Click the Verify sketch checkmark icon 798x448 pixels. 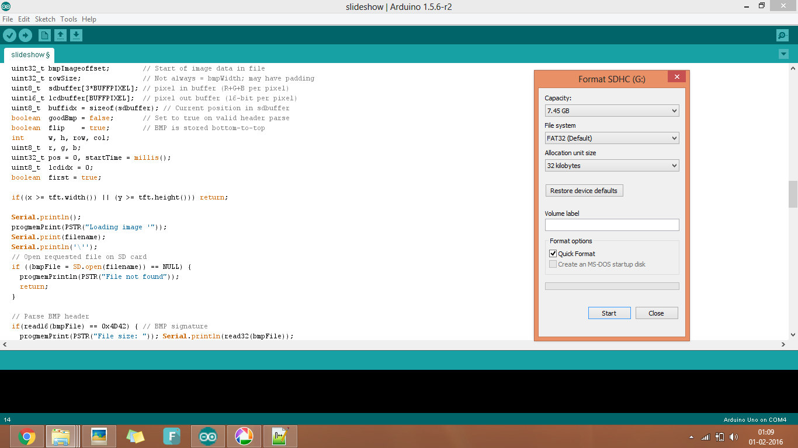[9, 36]
